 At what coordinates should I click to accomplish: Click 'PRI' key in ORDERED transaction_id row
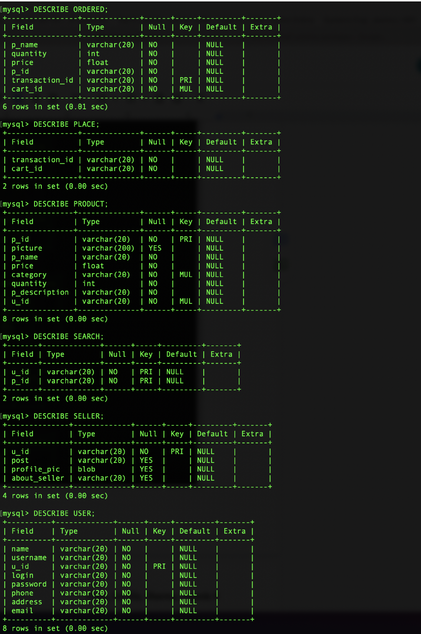(x=186, y=80)
